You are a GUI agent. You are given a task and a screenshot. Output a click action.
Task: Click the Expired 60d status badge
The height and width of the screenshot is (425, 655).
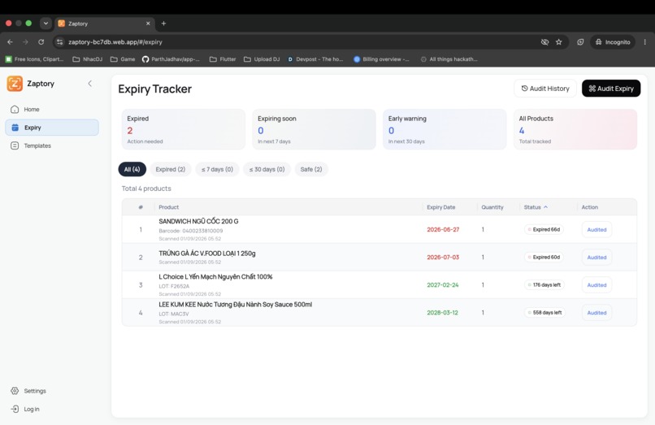click(x=544, y=257)
